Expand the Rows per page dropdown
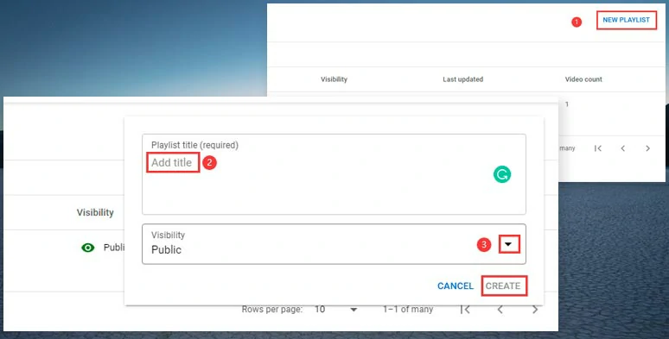Screen dimensions: 669x339 point(354,310)
